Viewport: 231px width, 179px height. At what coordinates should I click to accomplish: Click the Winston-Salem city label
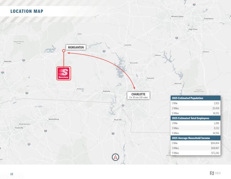[x=177, y=16]
